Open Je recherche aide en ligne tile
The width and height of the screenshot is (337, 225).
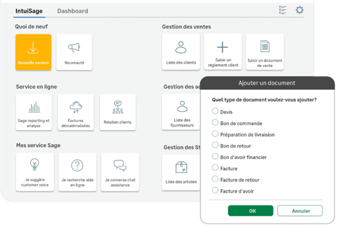coord(77,170)
